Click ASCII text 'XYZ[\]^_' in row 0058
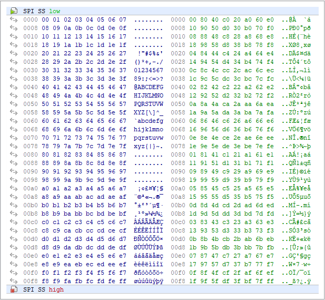The image size is (325, 300). [149, 113]
